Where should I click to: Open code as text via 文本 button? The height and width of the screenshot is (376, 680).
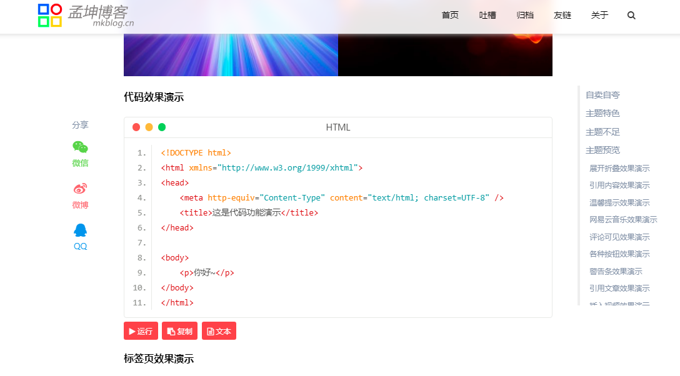219,331
